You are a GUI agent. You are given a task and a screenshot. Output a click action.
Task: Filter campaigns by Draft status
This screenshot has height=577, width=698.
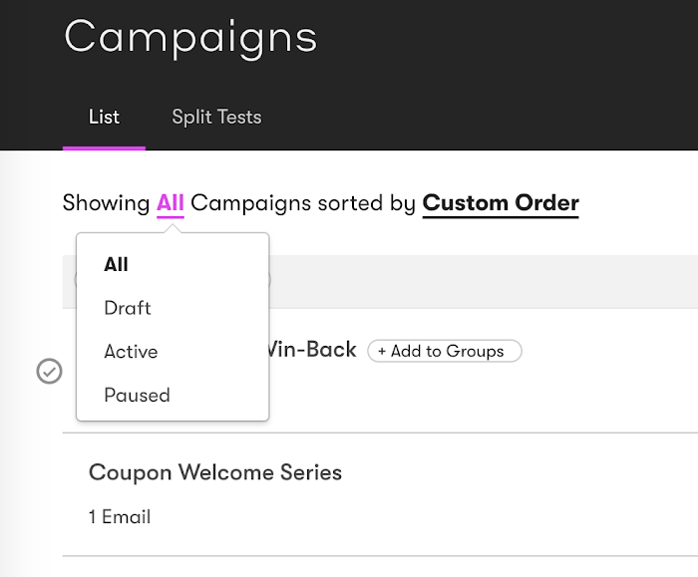[x=128, y=308]
